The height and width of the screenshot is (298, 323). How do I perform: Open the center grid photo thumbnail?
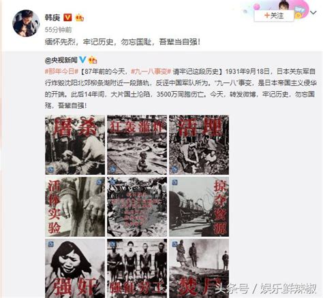[x=137, y=207]
